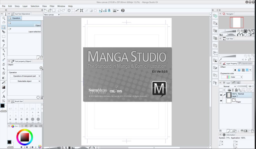The width and height of the screenshot is (256, 149).
Task: Create new file from toolbar icon
Action: (46, 10)
